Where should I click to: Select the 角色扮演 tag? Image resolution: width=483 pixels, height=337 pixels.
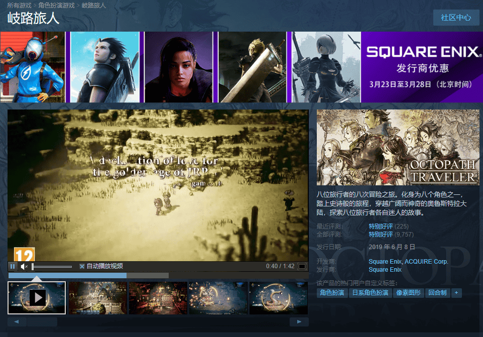coord(332,293)
